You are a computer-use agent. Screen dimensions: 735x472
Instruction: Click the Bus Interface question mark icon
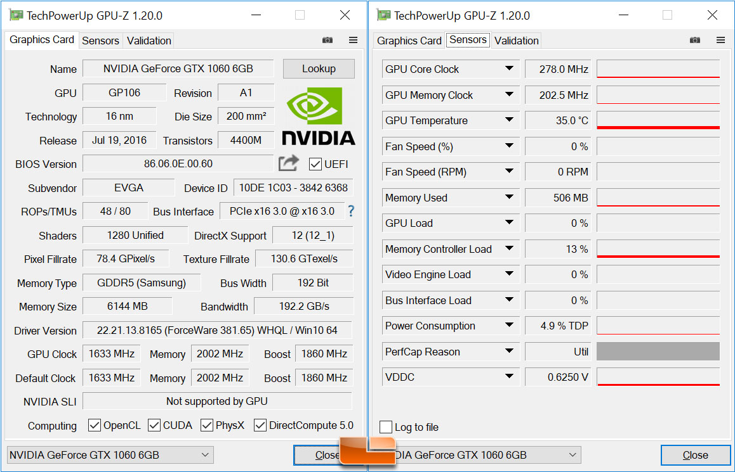350,211
